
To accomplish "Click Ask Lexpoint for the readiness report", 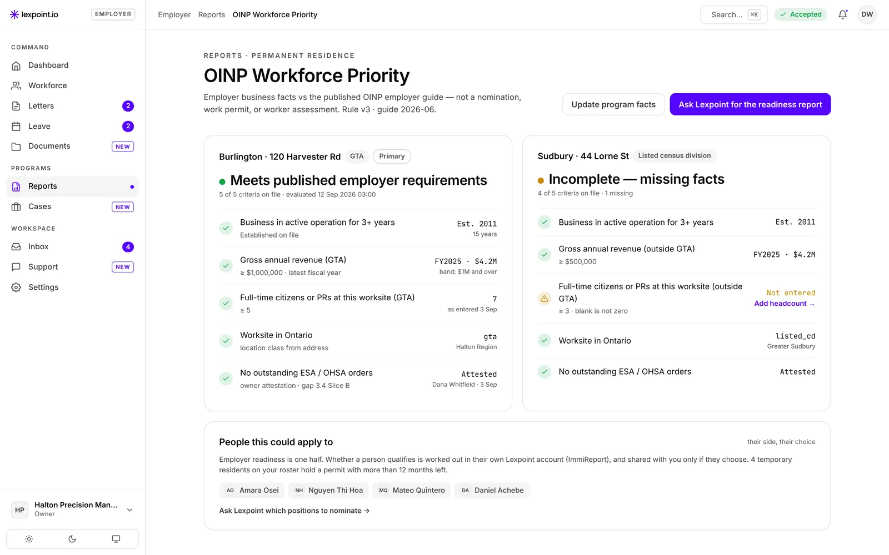I will point(750,104).
